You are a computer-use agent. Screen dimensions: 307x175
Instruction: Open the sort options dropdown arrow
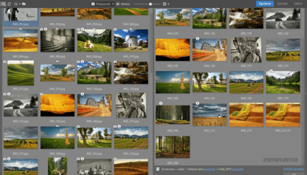20,4
